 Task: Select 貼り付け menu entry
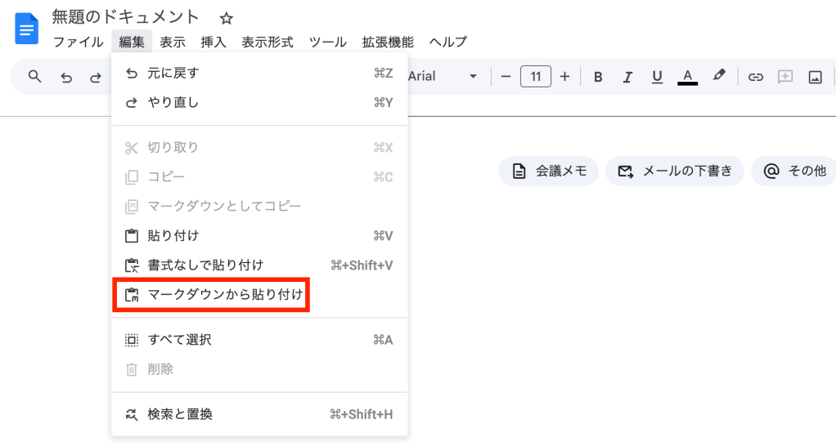(259, 236)
